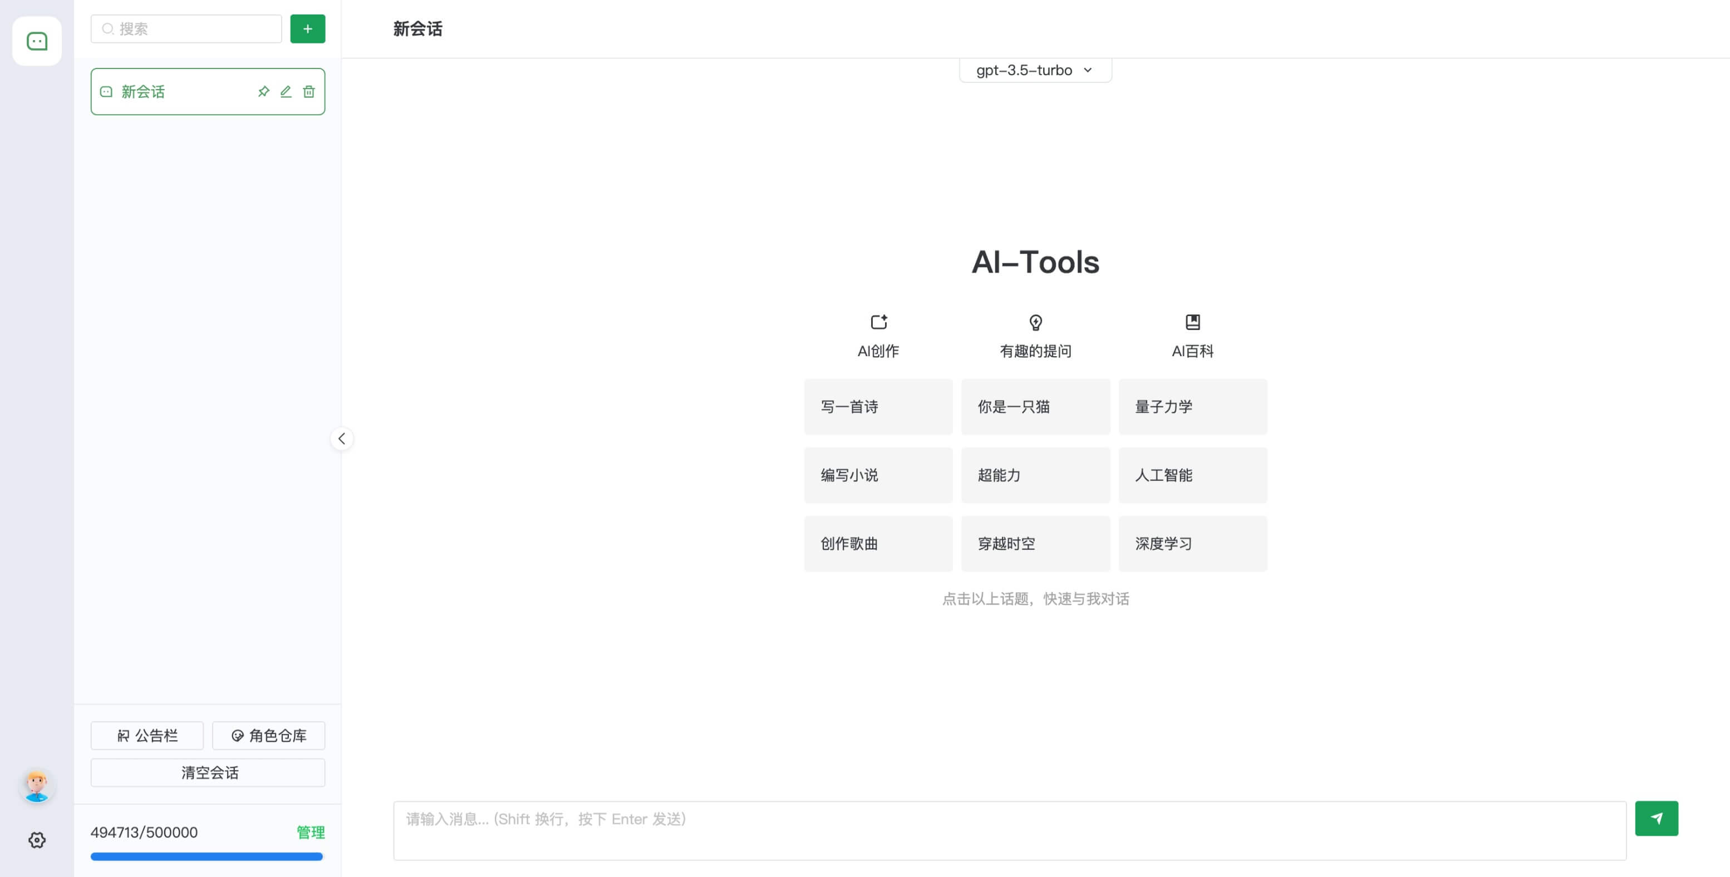
Task: Select the AI创作 category
Action: click(x=878, y=336)
